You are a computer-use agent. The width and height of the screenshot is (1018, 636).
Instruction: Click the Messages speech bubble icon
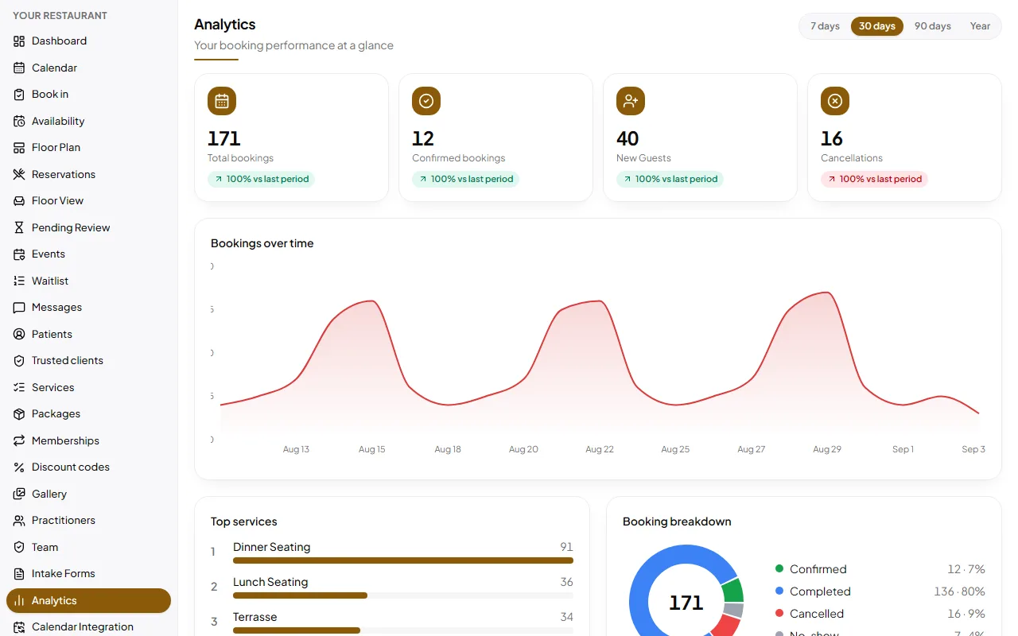pyautogui.click(x=19, y=307)
